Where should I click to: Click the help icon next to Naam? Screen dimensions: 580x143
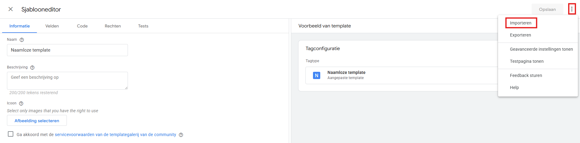[22, 40]
